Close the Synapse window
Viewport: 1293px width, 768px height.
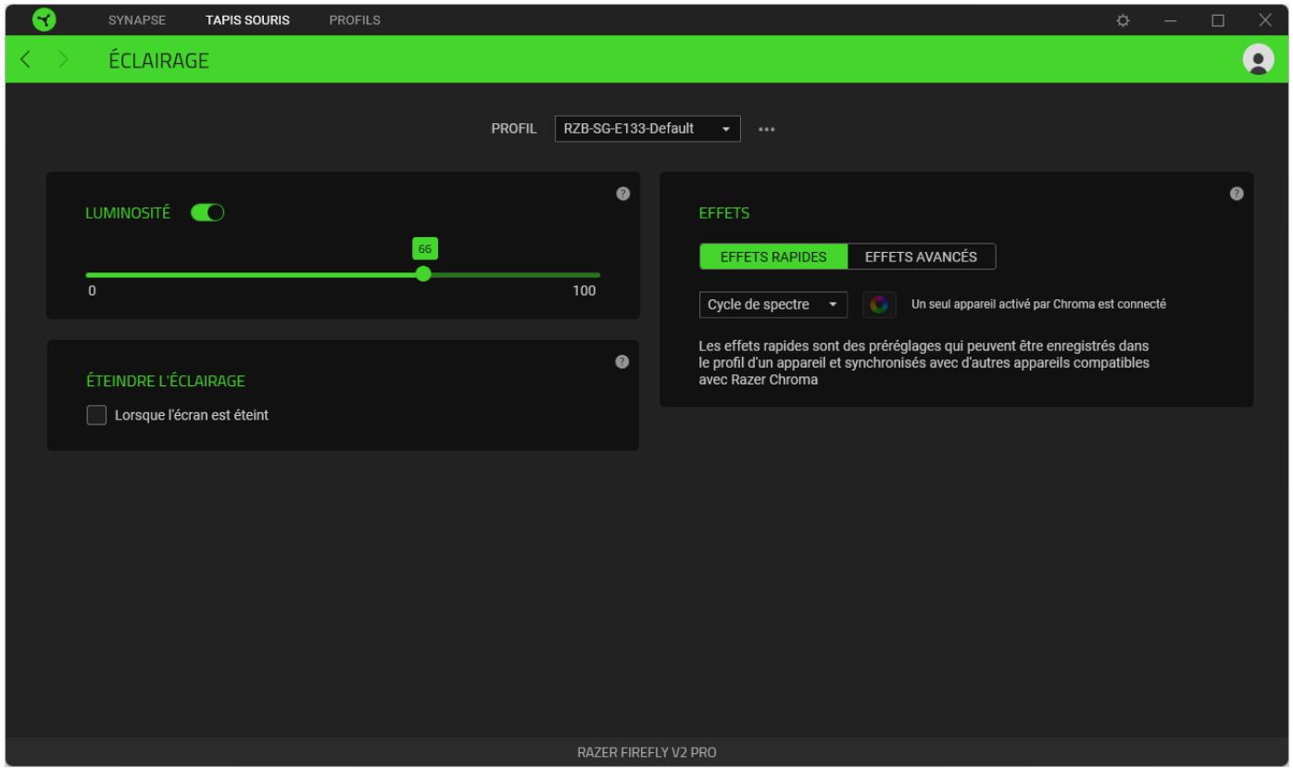pos(1265,20)
